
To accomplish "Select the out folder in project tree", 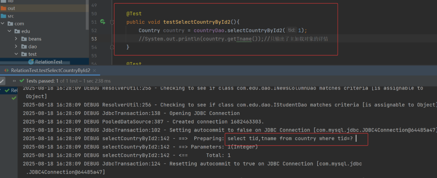I will tap(44, 8).
